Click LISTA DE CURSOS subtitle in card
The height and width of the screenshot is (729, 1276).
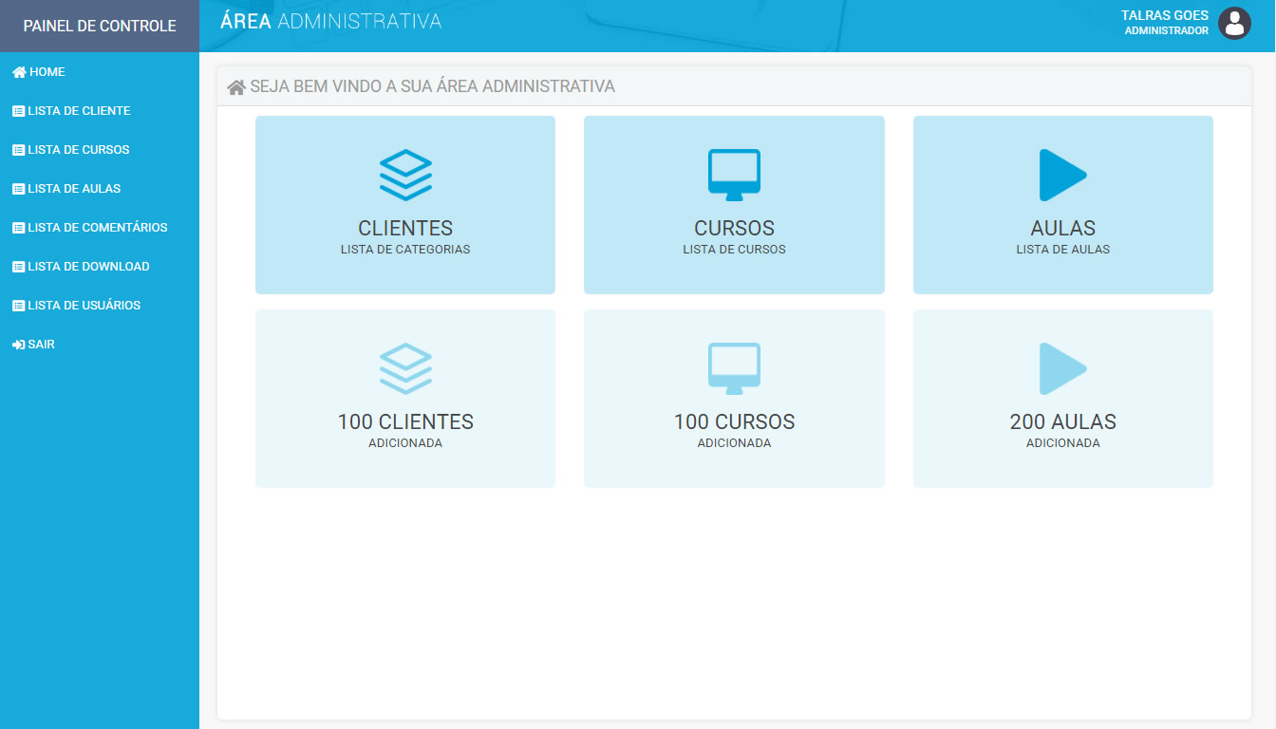734,250
